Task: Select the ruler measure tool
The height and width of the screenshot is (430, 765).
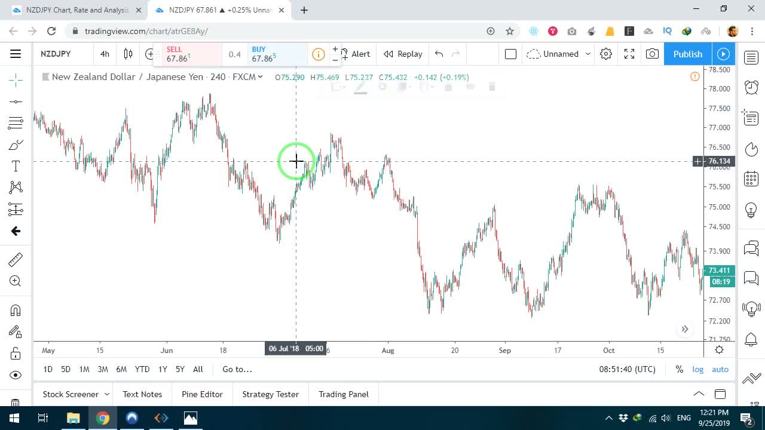Action: tap(16, 259)
